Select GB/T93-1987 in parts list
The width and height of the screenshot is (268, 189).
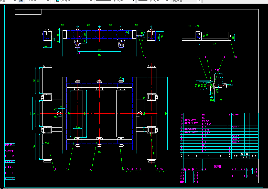click(x=190, y=129)
